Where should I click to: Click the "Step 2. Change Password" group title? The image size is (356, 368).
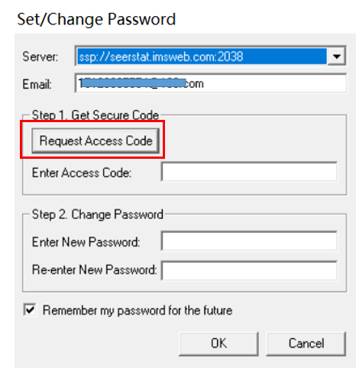click(x=98, y=215)
